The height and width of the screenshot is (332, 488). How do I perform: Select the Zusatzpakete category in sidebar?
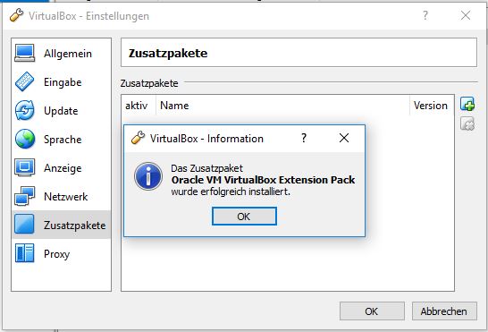pyautogui.click(x=62, y=225)
